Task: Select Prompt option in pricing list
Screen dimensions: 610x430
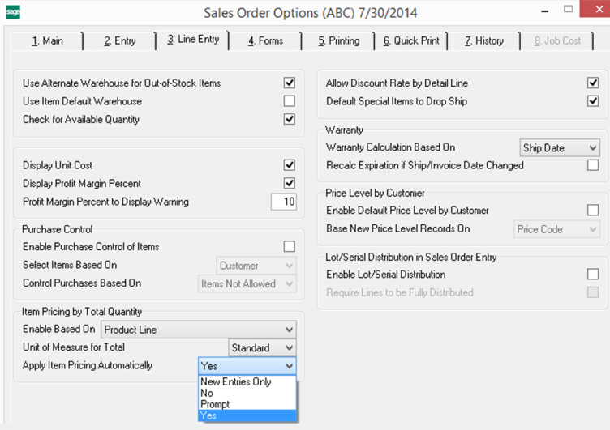Action: [215, 405]
